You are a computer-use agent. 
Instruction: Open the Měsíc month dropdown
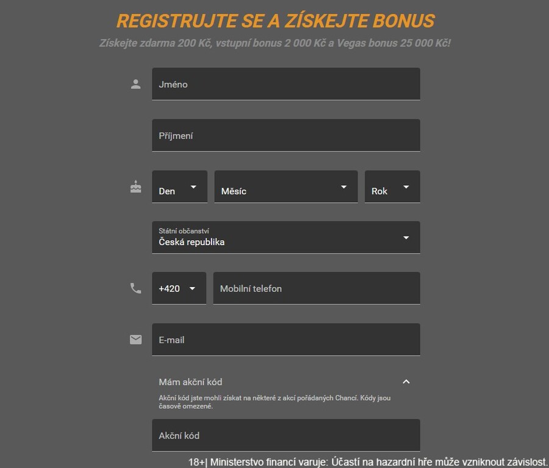coord(286,186)
